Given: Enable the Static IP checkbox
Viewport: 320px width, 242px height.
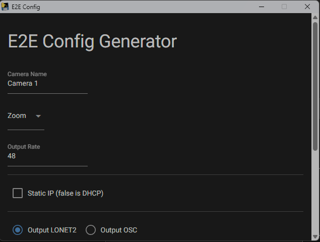Looking at the screenshot, I should 18,193.
